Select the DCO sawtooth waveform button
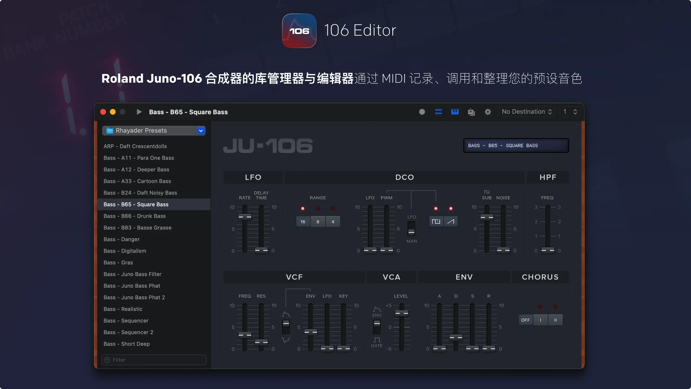This screenshot has height=389, width=691. [451, 222]
